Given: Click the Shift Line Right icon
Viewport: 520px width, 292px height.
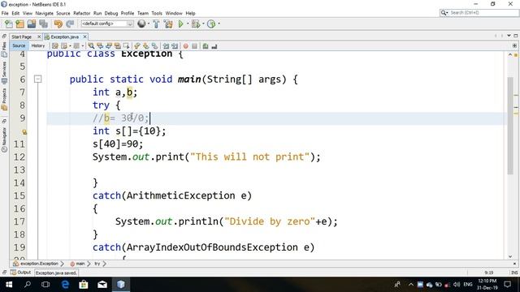Looking at the screenshot, I should [175, 46].
